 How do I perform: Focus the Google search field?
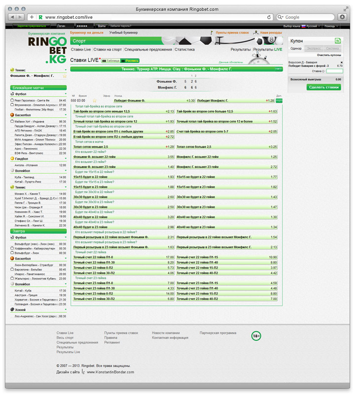305,17
